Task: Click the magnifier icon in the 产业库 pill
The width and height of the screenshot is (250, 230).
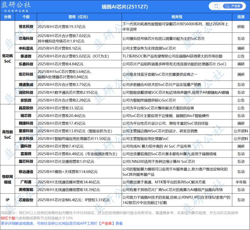Action: pos(227,6)
